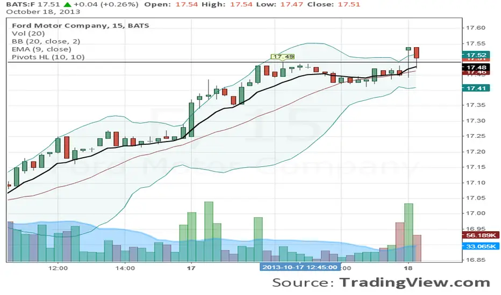
Task: Click the 17.25 price axis label
Action: pyautogui.click(x=475, y=136)
